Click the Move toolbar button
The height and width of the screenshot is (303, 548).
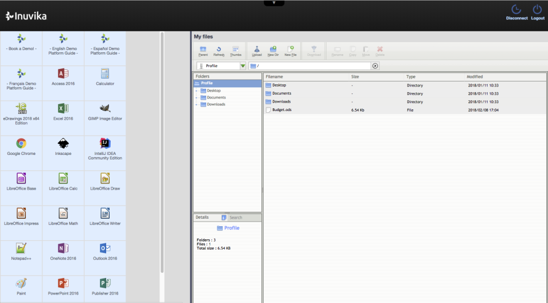(x=366, y=51)
